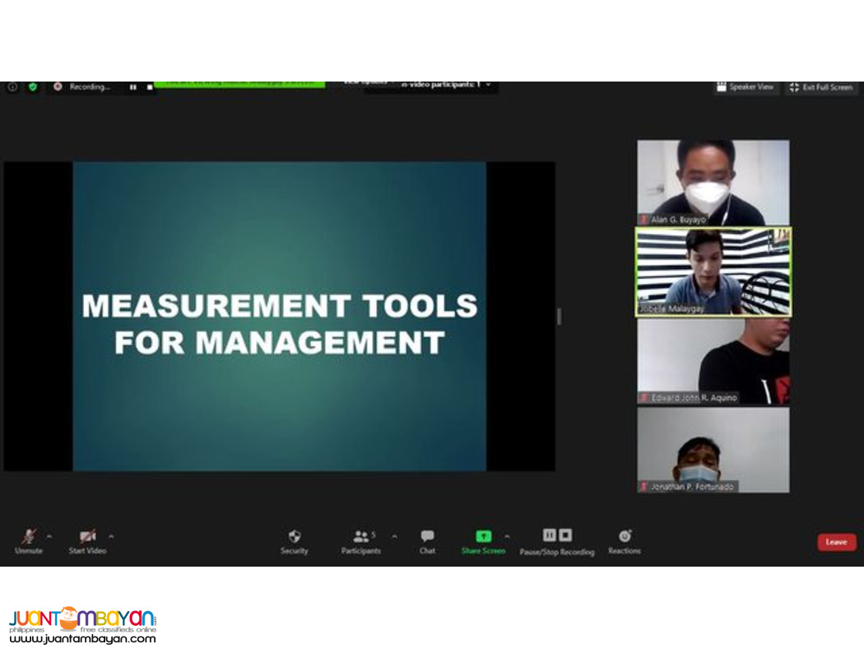Click Exit Full Screen
The image size is (864, 649).
click(x=821, y=87)
